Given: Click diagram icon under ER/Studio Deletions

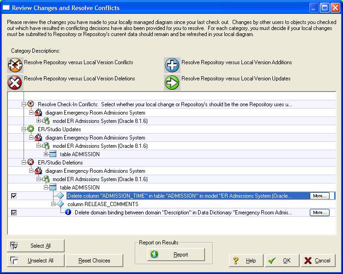Looking at the screenshot, I should pyautogui.click(x=38, y=170).
